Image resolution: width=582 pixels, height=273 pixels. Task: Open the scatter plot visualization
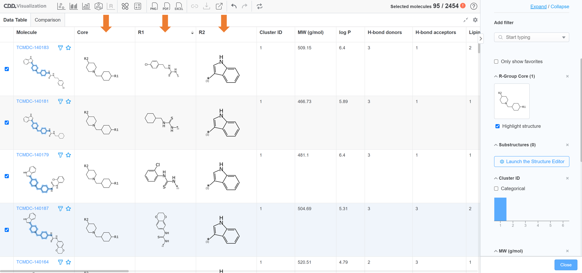tap(61, 6)
